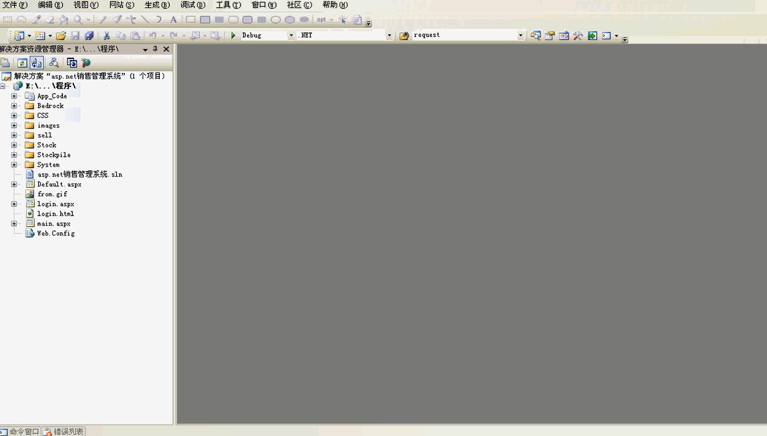Choose the paint bucket fill tool
This screenshot has height=436, width=767.
click(64, 20)
